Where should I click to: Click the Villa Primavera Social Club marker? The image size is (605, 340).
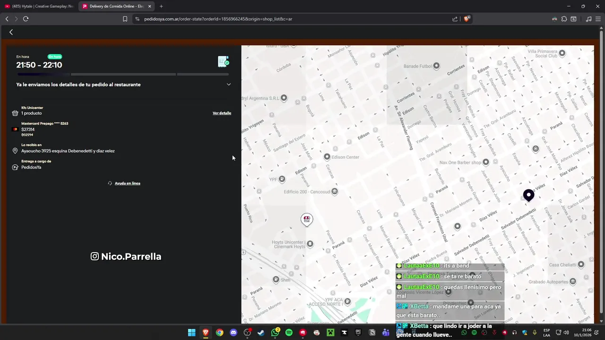[x=562, y=53]
